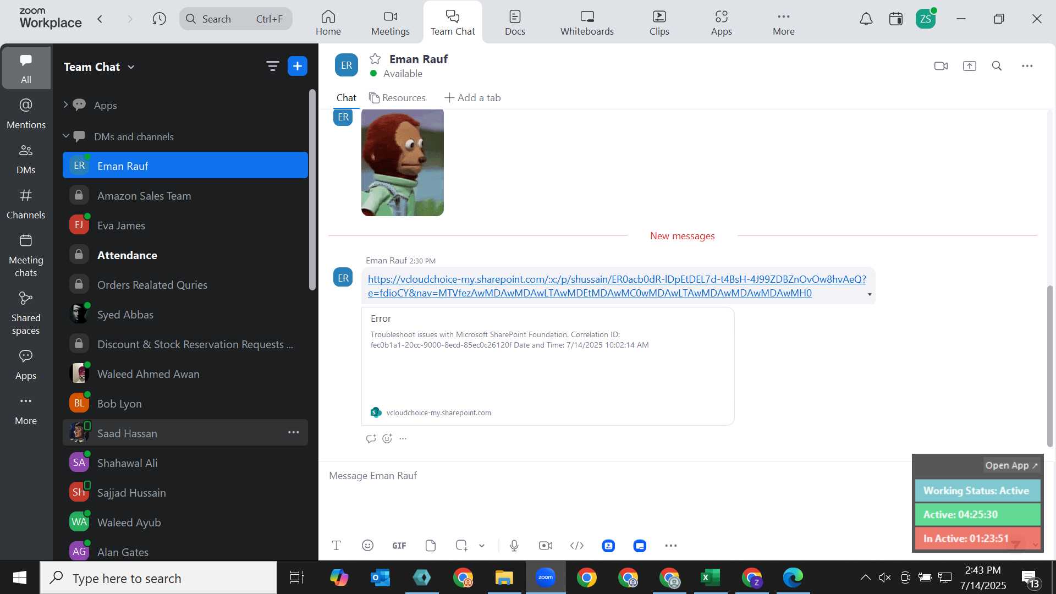Screen dimensions: 1056x594
Task: Open the calendar icon in header
Action: [x=895, y=19]
